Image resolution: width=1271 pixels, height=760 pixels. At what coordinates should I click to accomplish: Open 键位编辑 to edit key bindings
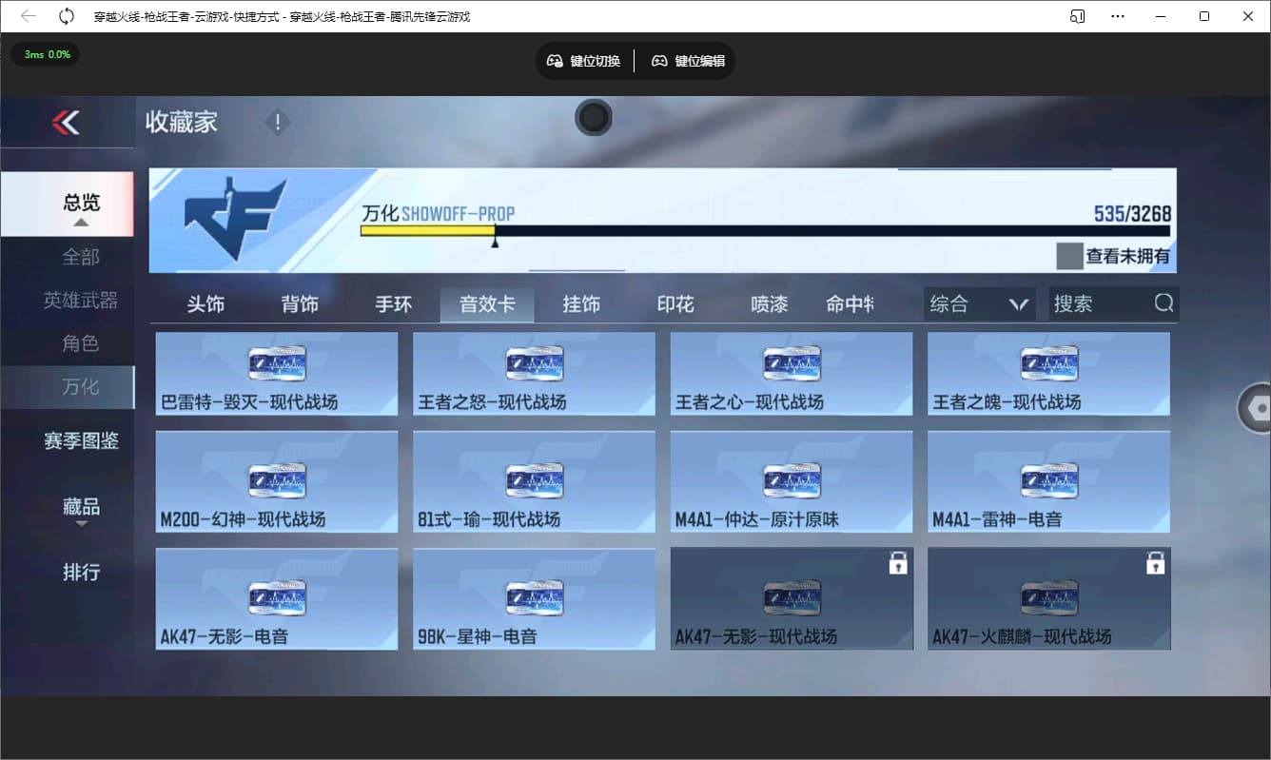[x=687, y=61]
